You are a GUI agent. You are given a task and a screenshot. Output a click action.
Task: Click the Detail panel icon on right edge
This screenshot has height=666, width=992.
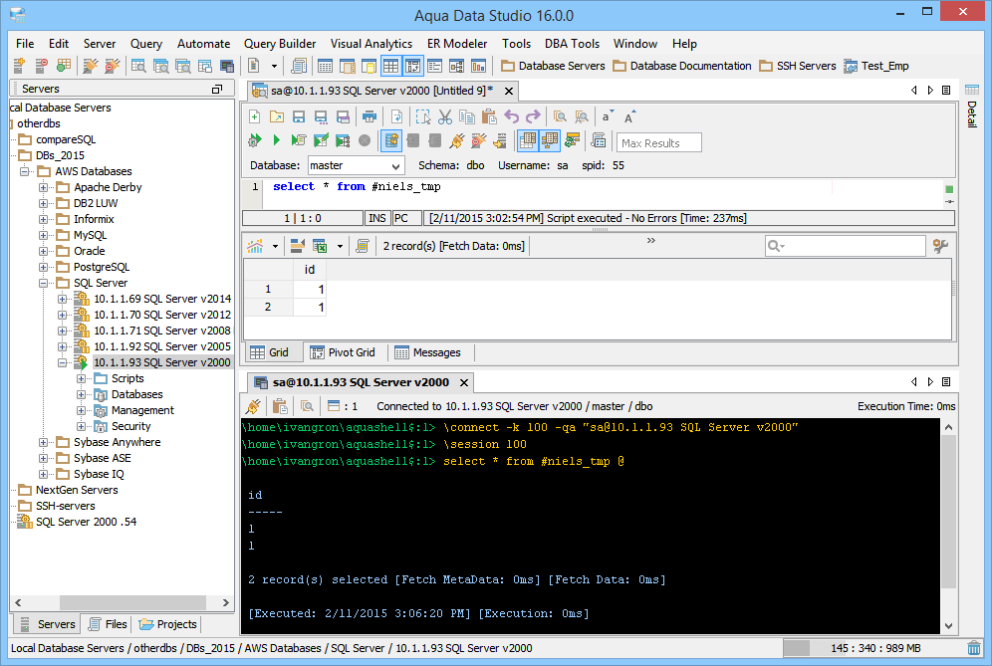click(x=972, y=90)
